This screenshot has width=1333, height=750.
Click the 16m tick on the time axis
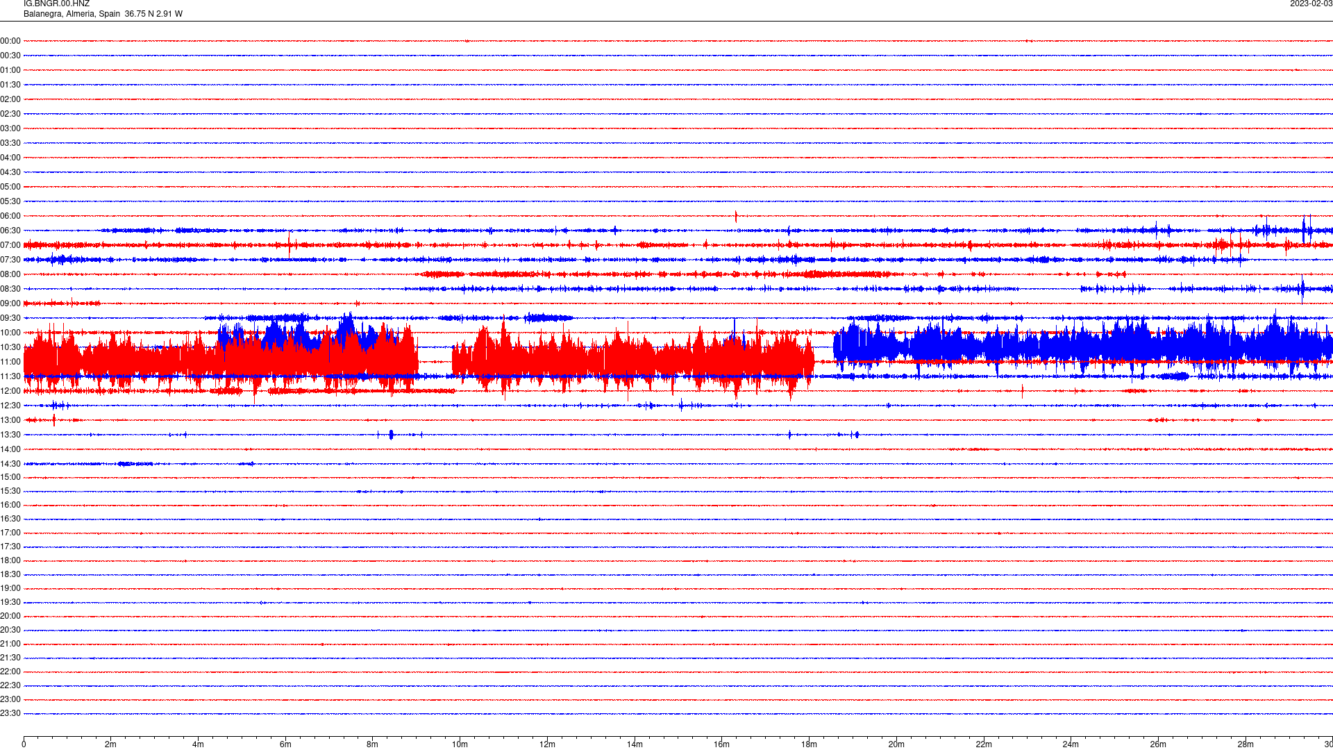point(721,744)
